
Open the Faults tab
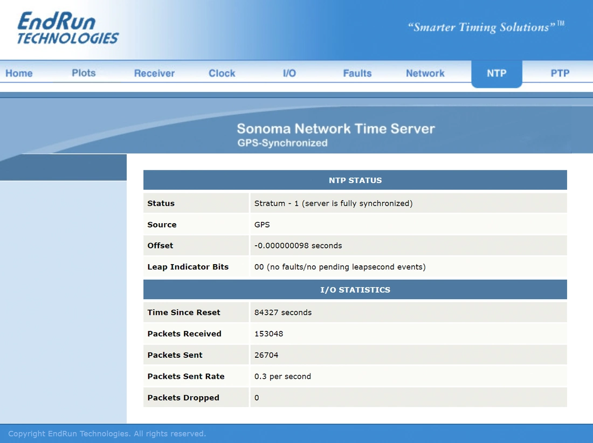[x=357, y=73]
